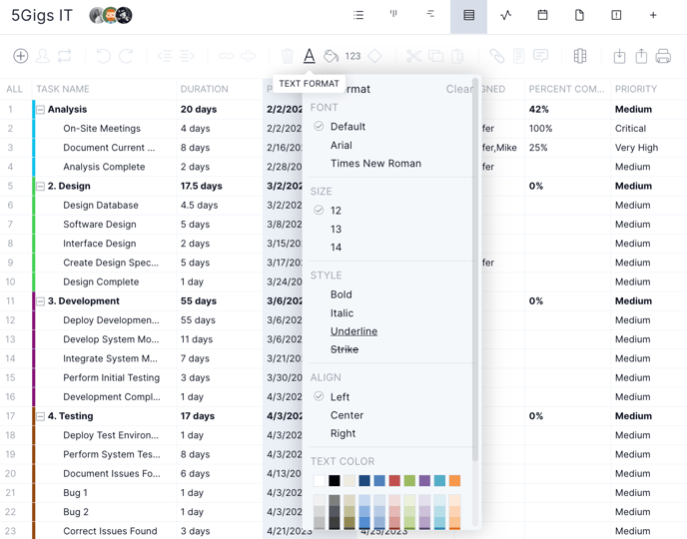This screenshot has width=687, height=539.
Task: Open the files view icon
Action: 579,15
